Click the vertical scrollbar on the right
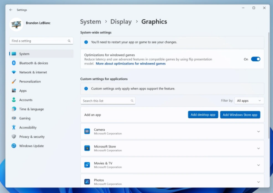Image resolution: width=273 pixels, height=193 pixels. coord(269,85)
